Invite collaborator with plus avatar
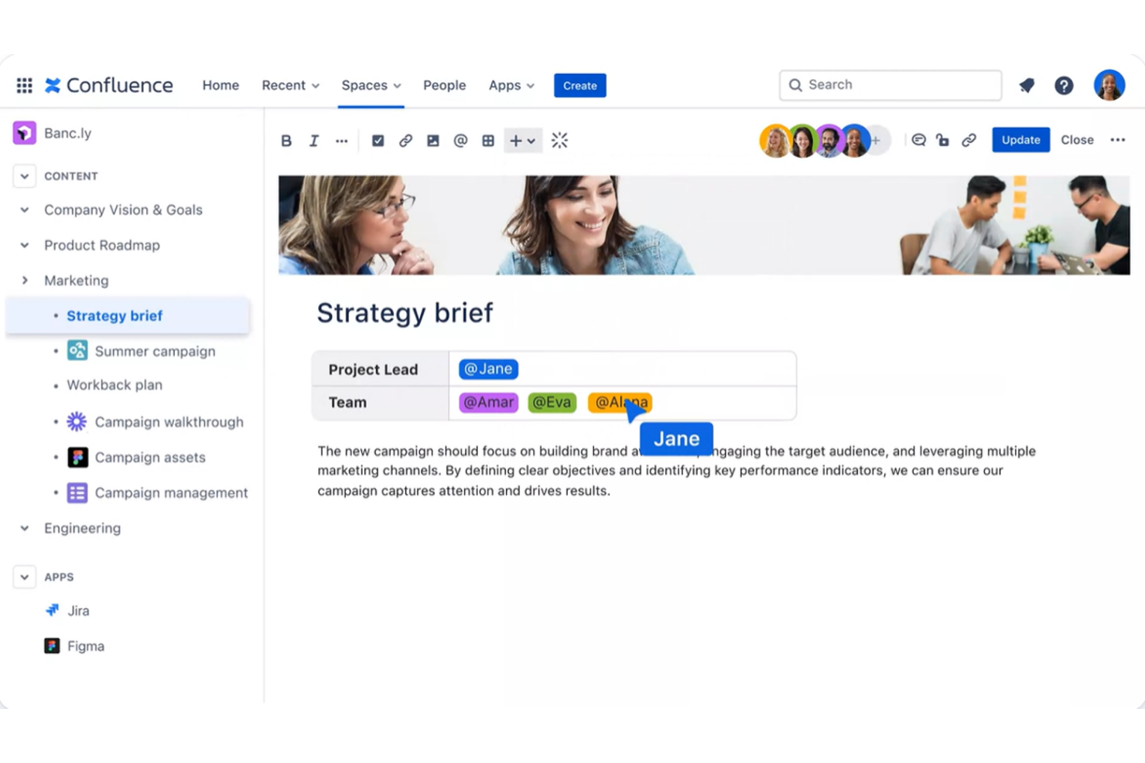1145x763 pixels. click(x=877, y=141)
